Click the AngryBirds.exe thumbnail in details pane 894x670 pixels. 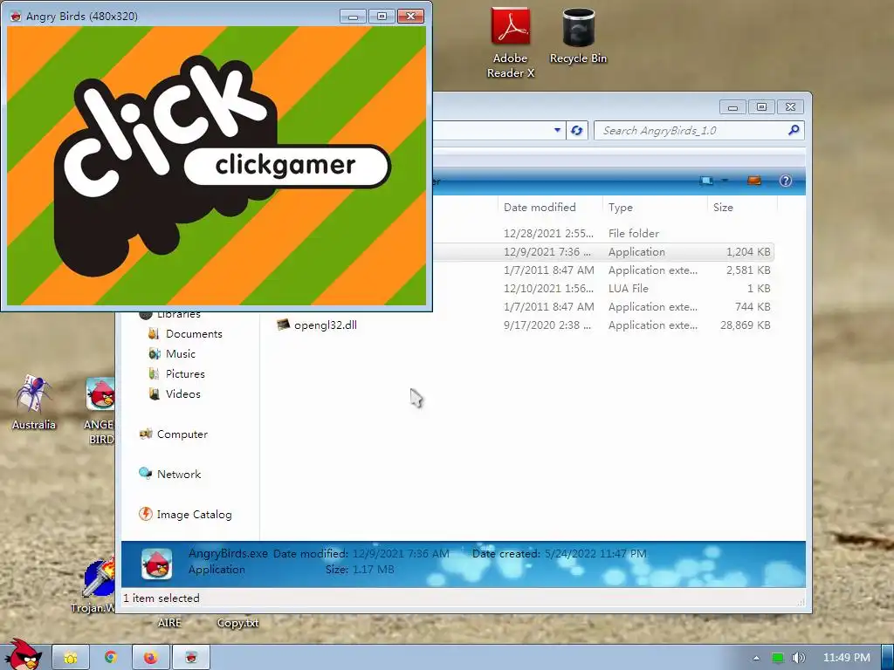[157, 564]
